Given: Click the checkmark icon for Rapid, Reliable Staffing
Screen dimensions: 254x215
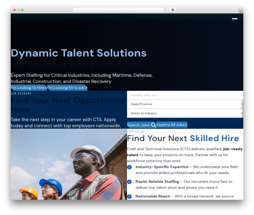Looking at the screenshot, I should [130, 182].
